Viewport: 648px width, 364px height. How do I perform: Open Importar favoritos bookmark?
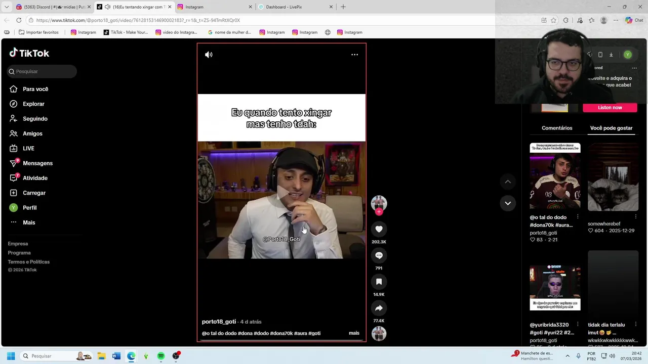(x=38, y=32)
